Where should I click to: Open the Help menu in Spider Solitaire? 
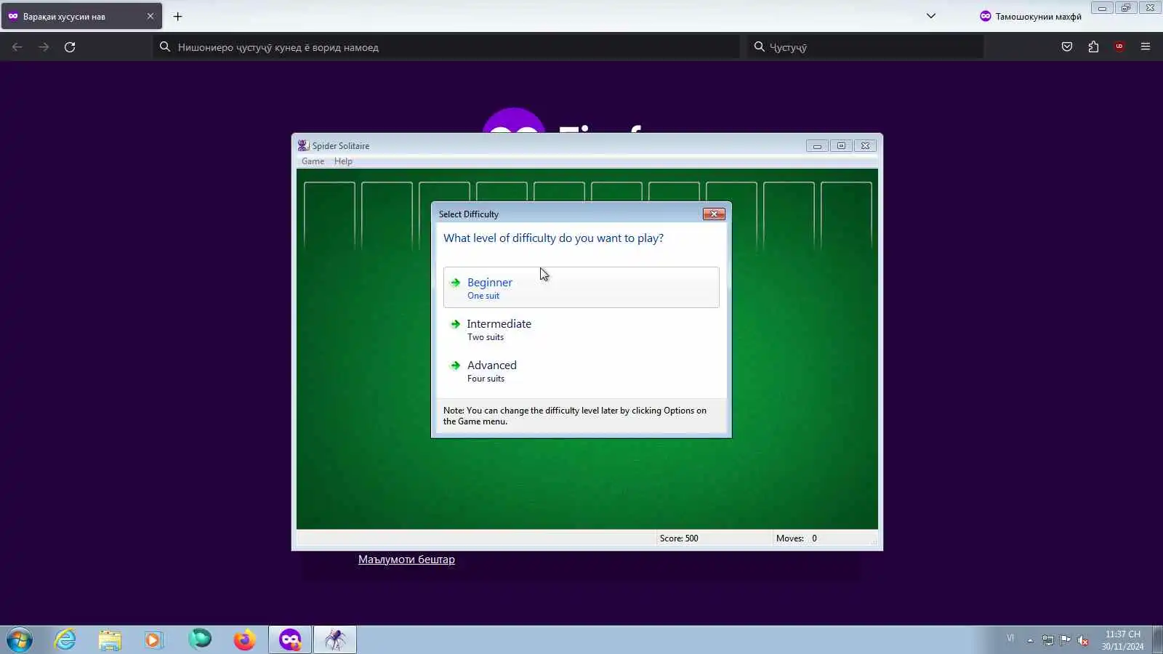click(343, 161)
